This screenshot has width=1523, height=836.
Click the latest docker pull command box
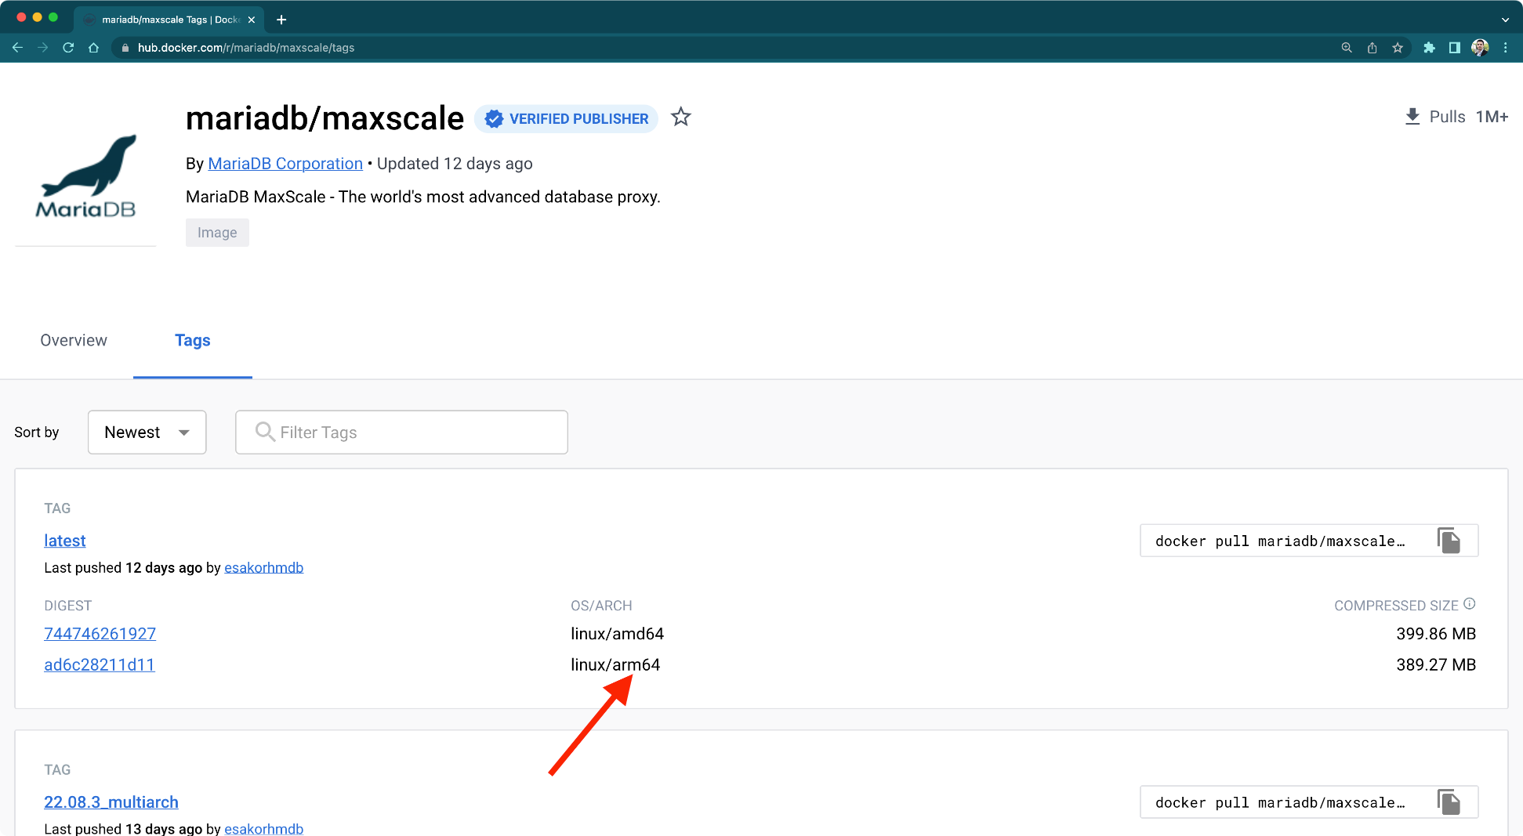point(1309,541)
